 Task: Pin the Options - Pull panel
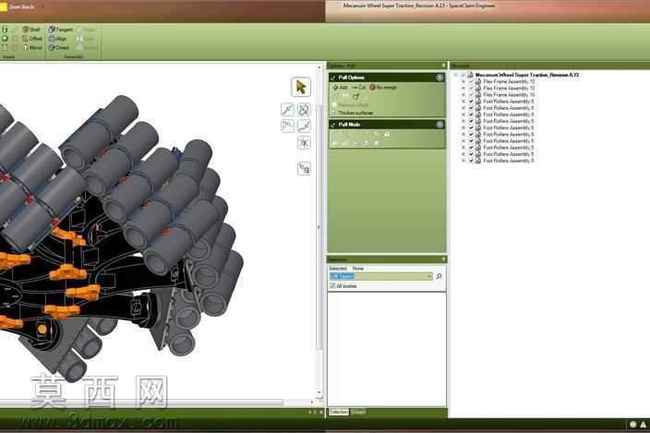pos(443,66)
